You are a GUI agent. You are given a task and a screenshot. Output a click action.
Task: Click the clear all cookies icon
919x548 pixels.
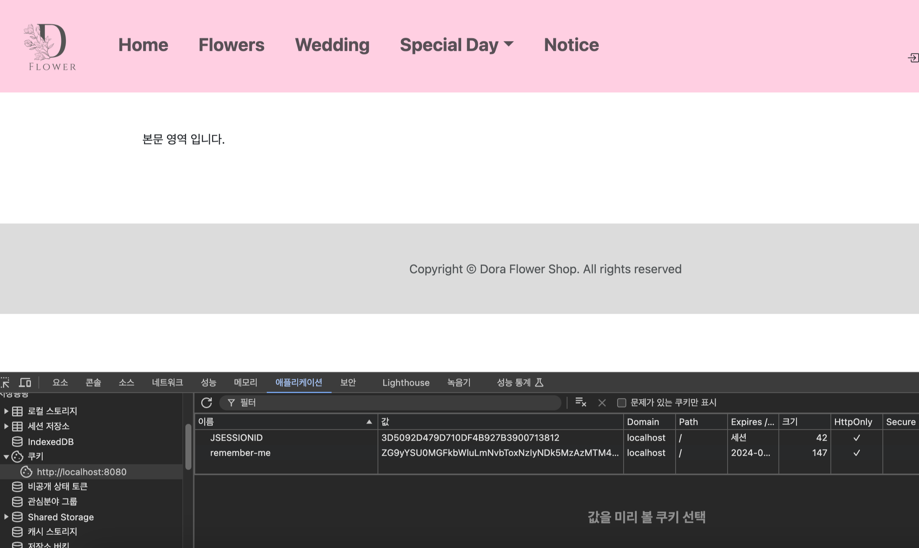click(x=581, y=403)
